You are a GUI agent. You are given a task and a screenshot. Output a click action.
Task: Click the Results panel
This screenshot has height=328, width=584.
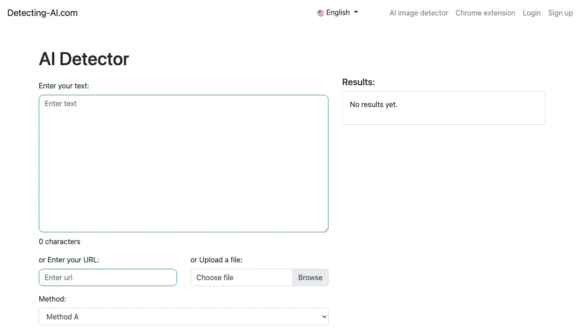[x=443, y=108]
